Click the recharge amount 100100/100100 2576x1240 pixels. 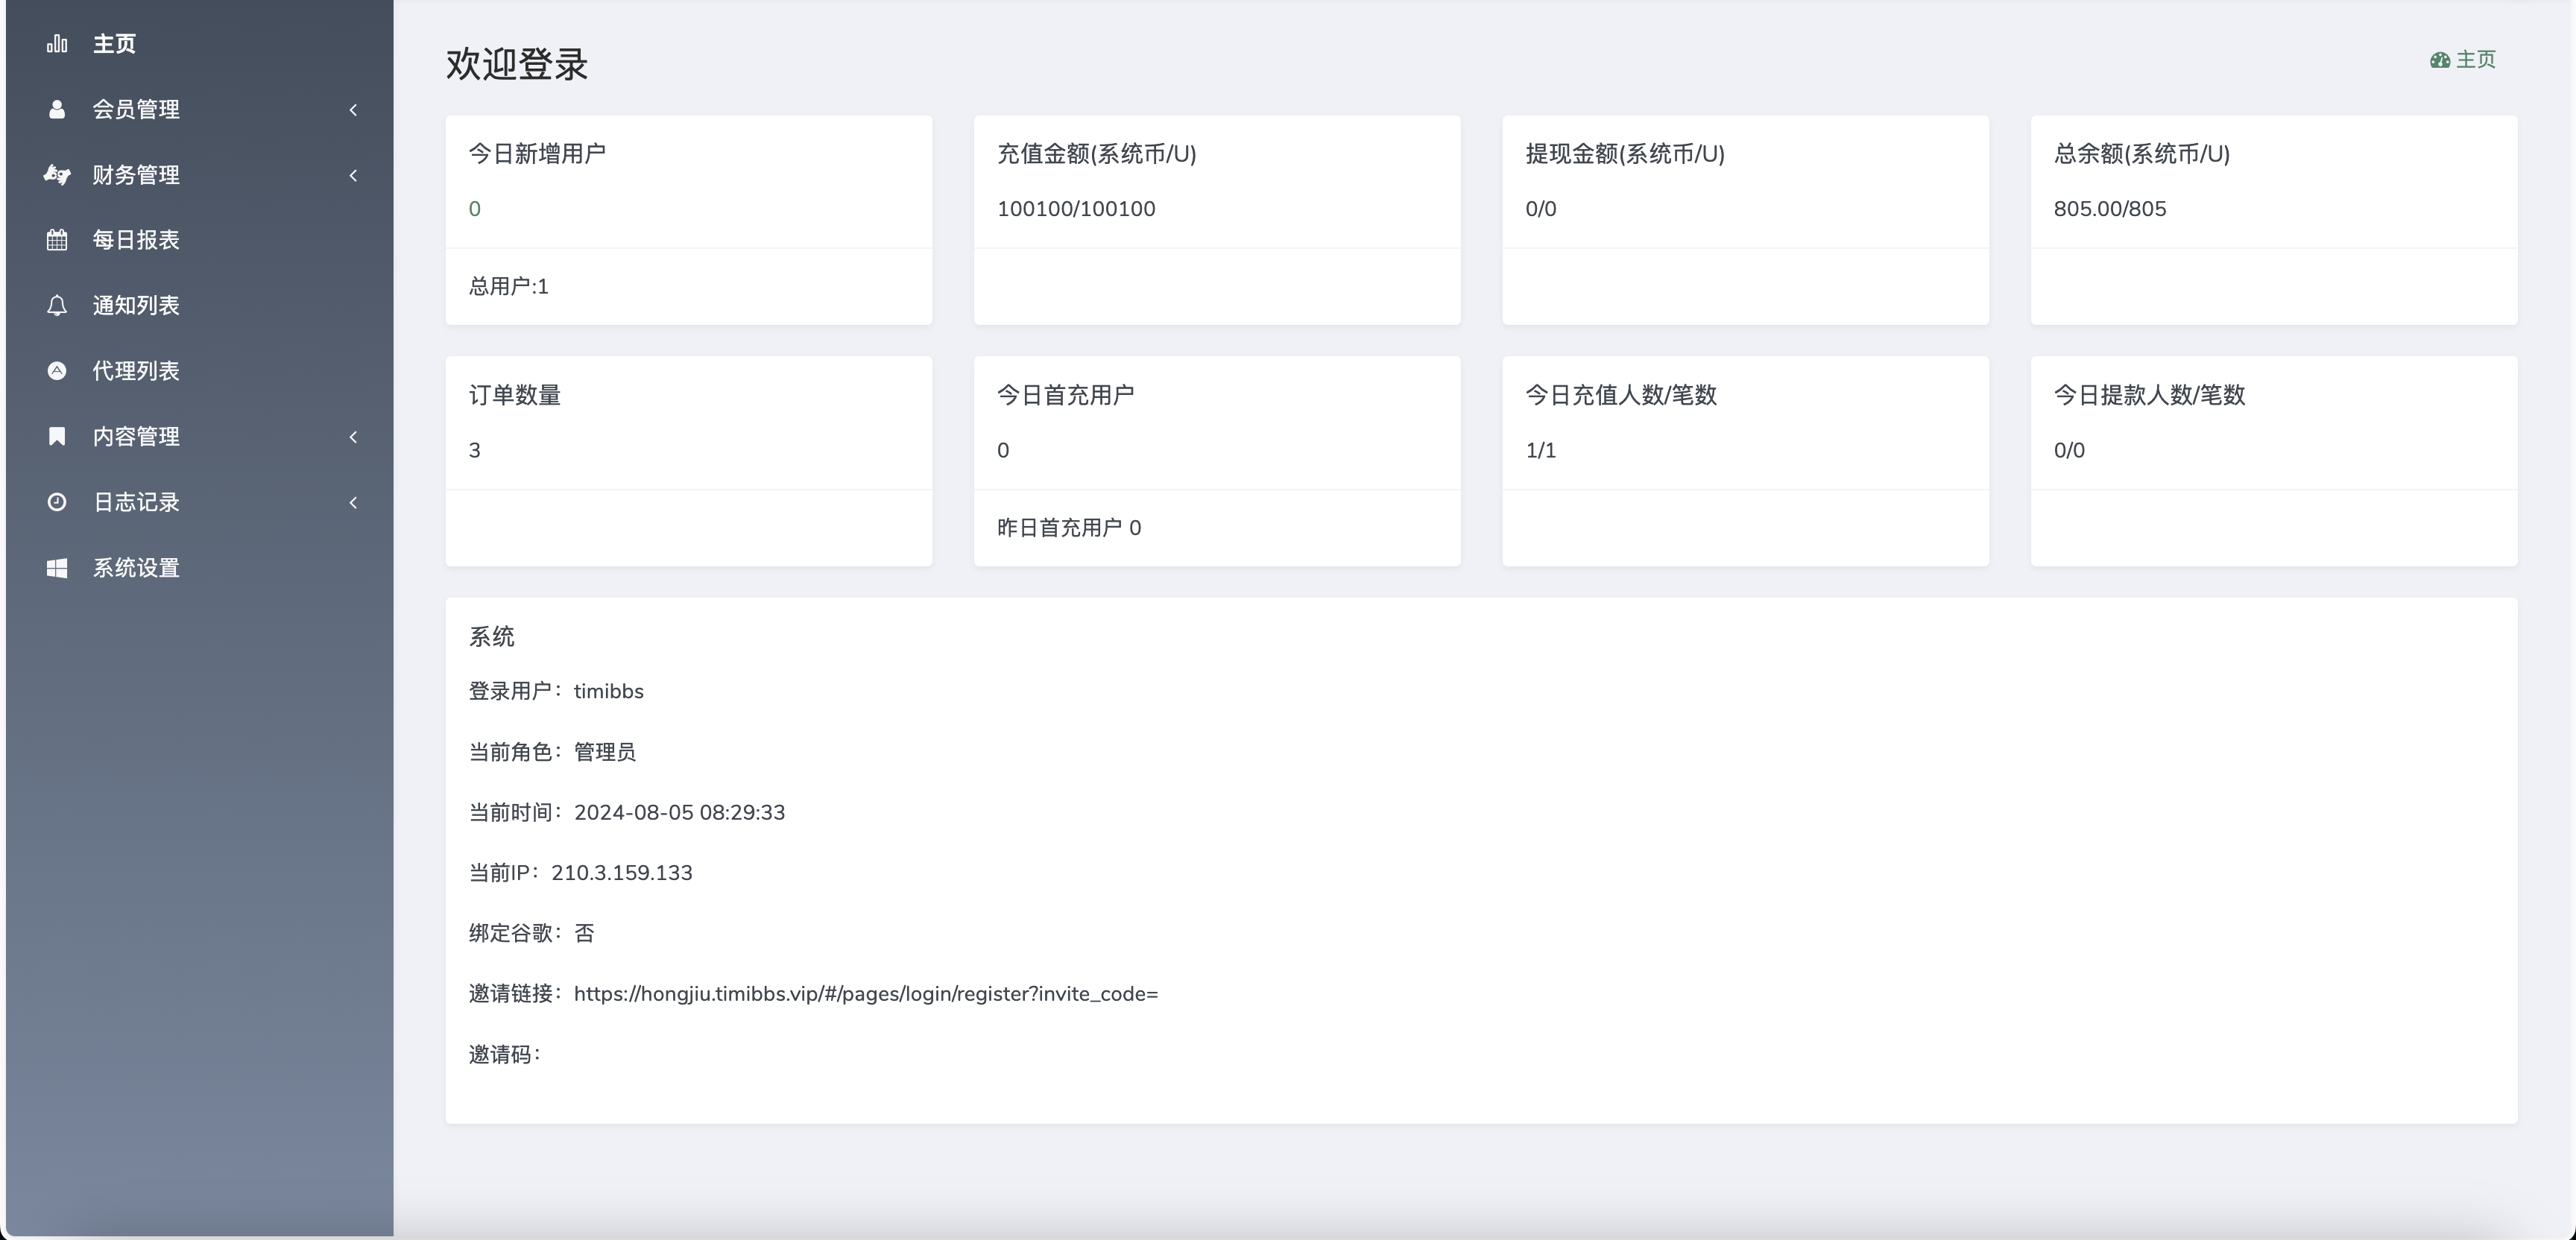pos(1076,208)
